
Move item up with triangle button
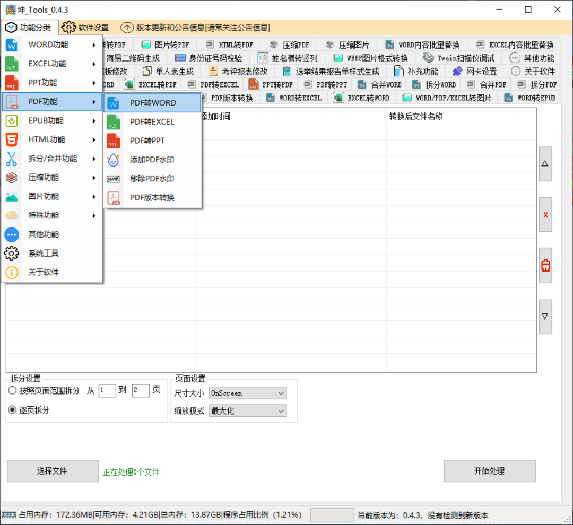pyautogui.click(x=545, y=164)
